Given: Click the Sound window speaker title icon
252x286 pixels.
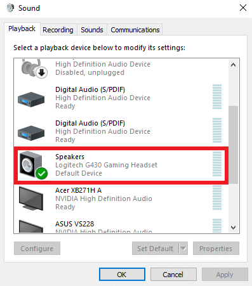Looking at the screenshot, I should click(x=10, y=8).
